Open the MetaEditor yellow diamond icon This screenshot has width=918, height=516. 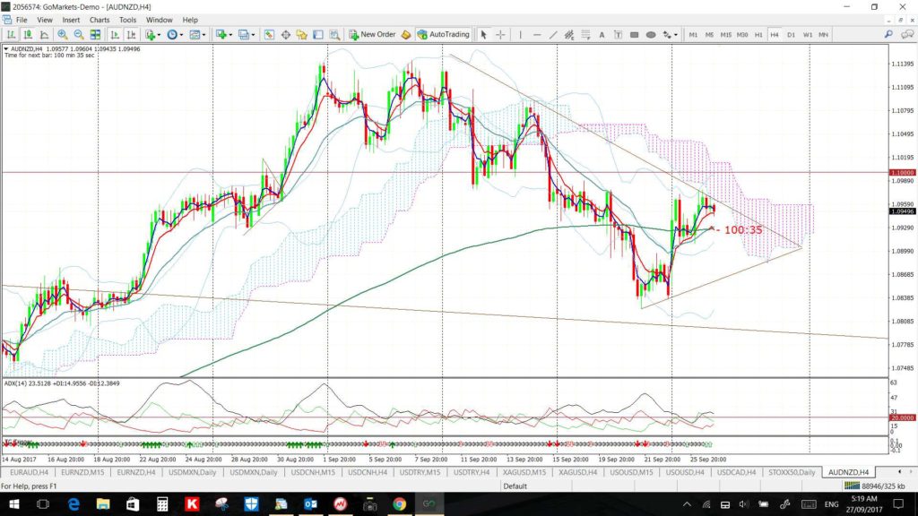[x=406, y=35]
